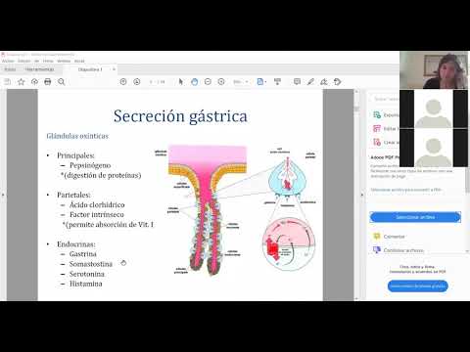
Task: Click the Comentar tool label
Action: click(x=395, y=237)
